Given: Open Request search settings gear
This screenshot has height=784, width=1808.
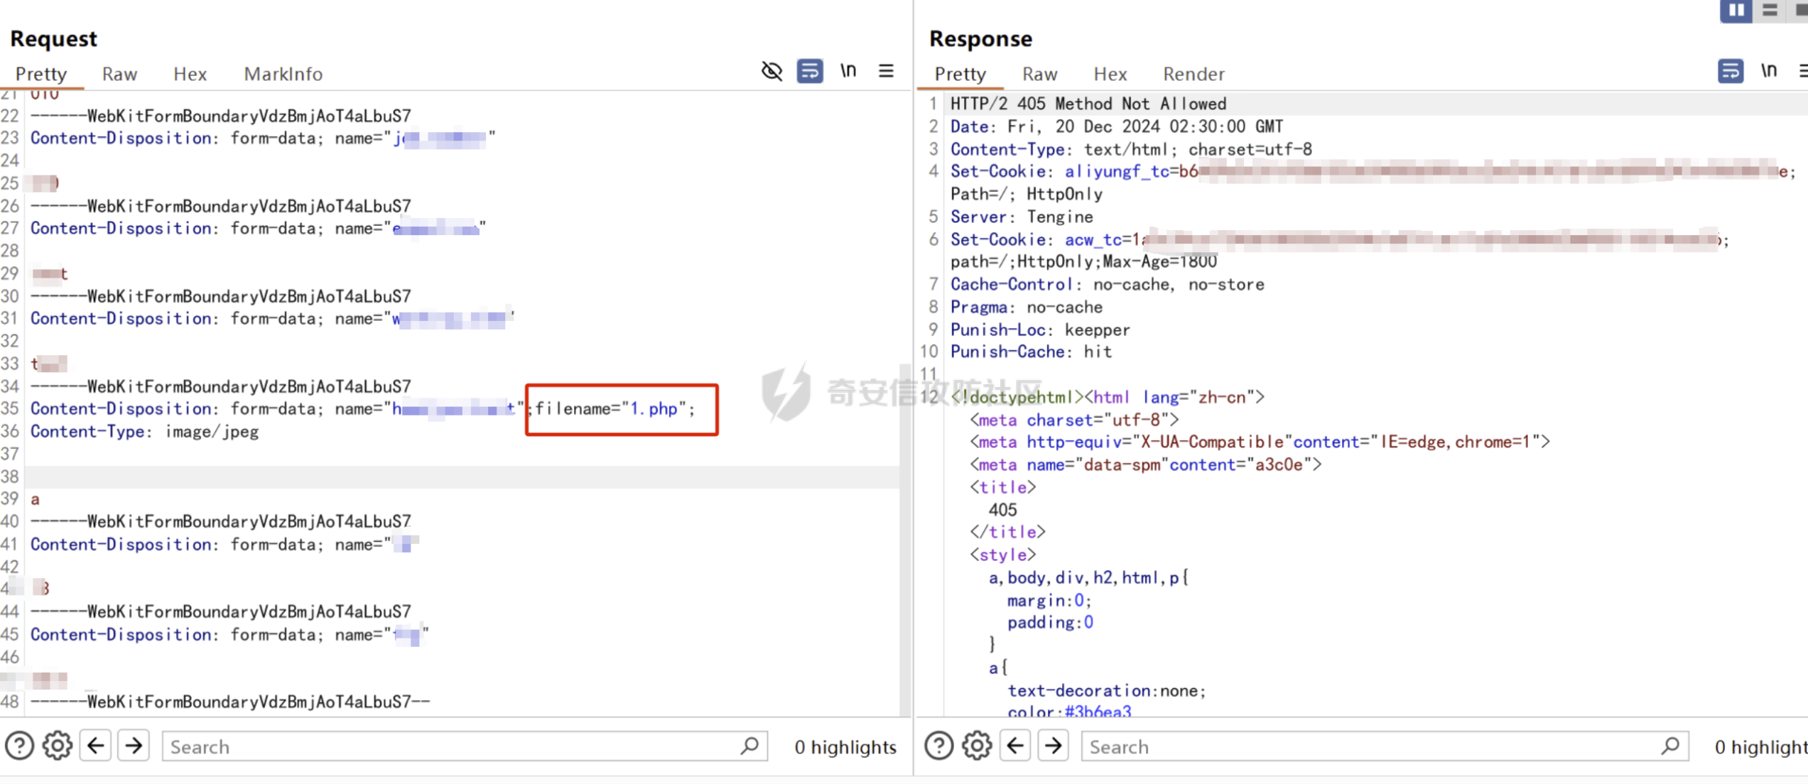Looking at the screenshot, I should [x=58, y=746].
